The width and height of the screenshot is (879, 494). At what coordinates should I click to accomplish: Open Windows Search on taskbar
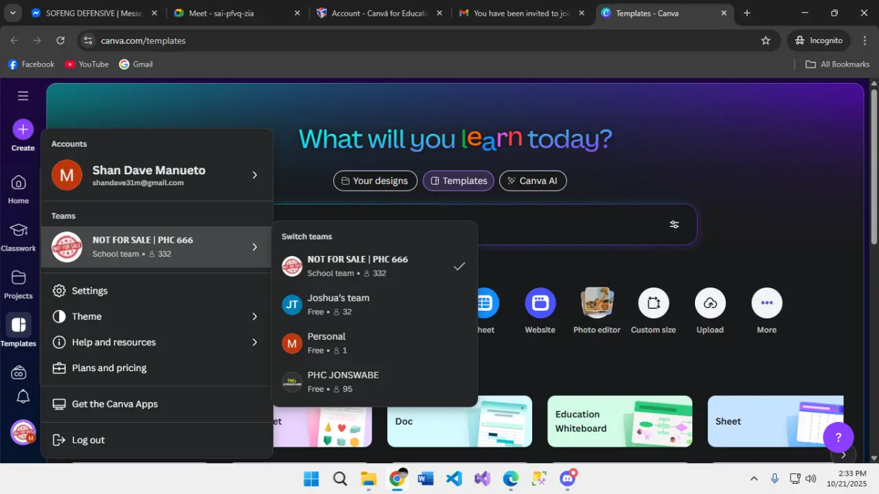point(340,478)
